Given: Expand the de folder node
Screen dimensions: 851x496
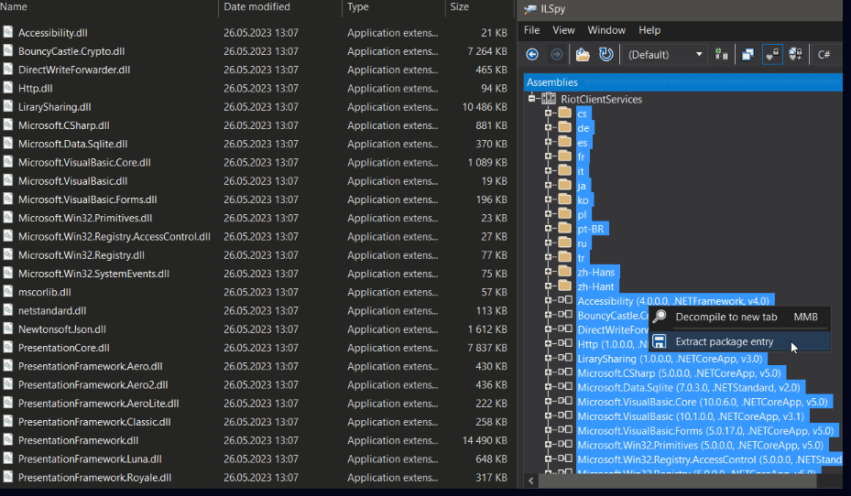Looking at the screenshot, I should [548, 127].
